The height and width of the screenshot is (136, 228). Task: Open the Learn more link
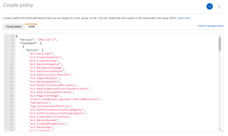coord(184,18)
